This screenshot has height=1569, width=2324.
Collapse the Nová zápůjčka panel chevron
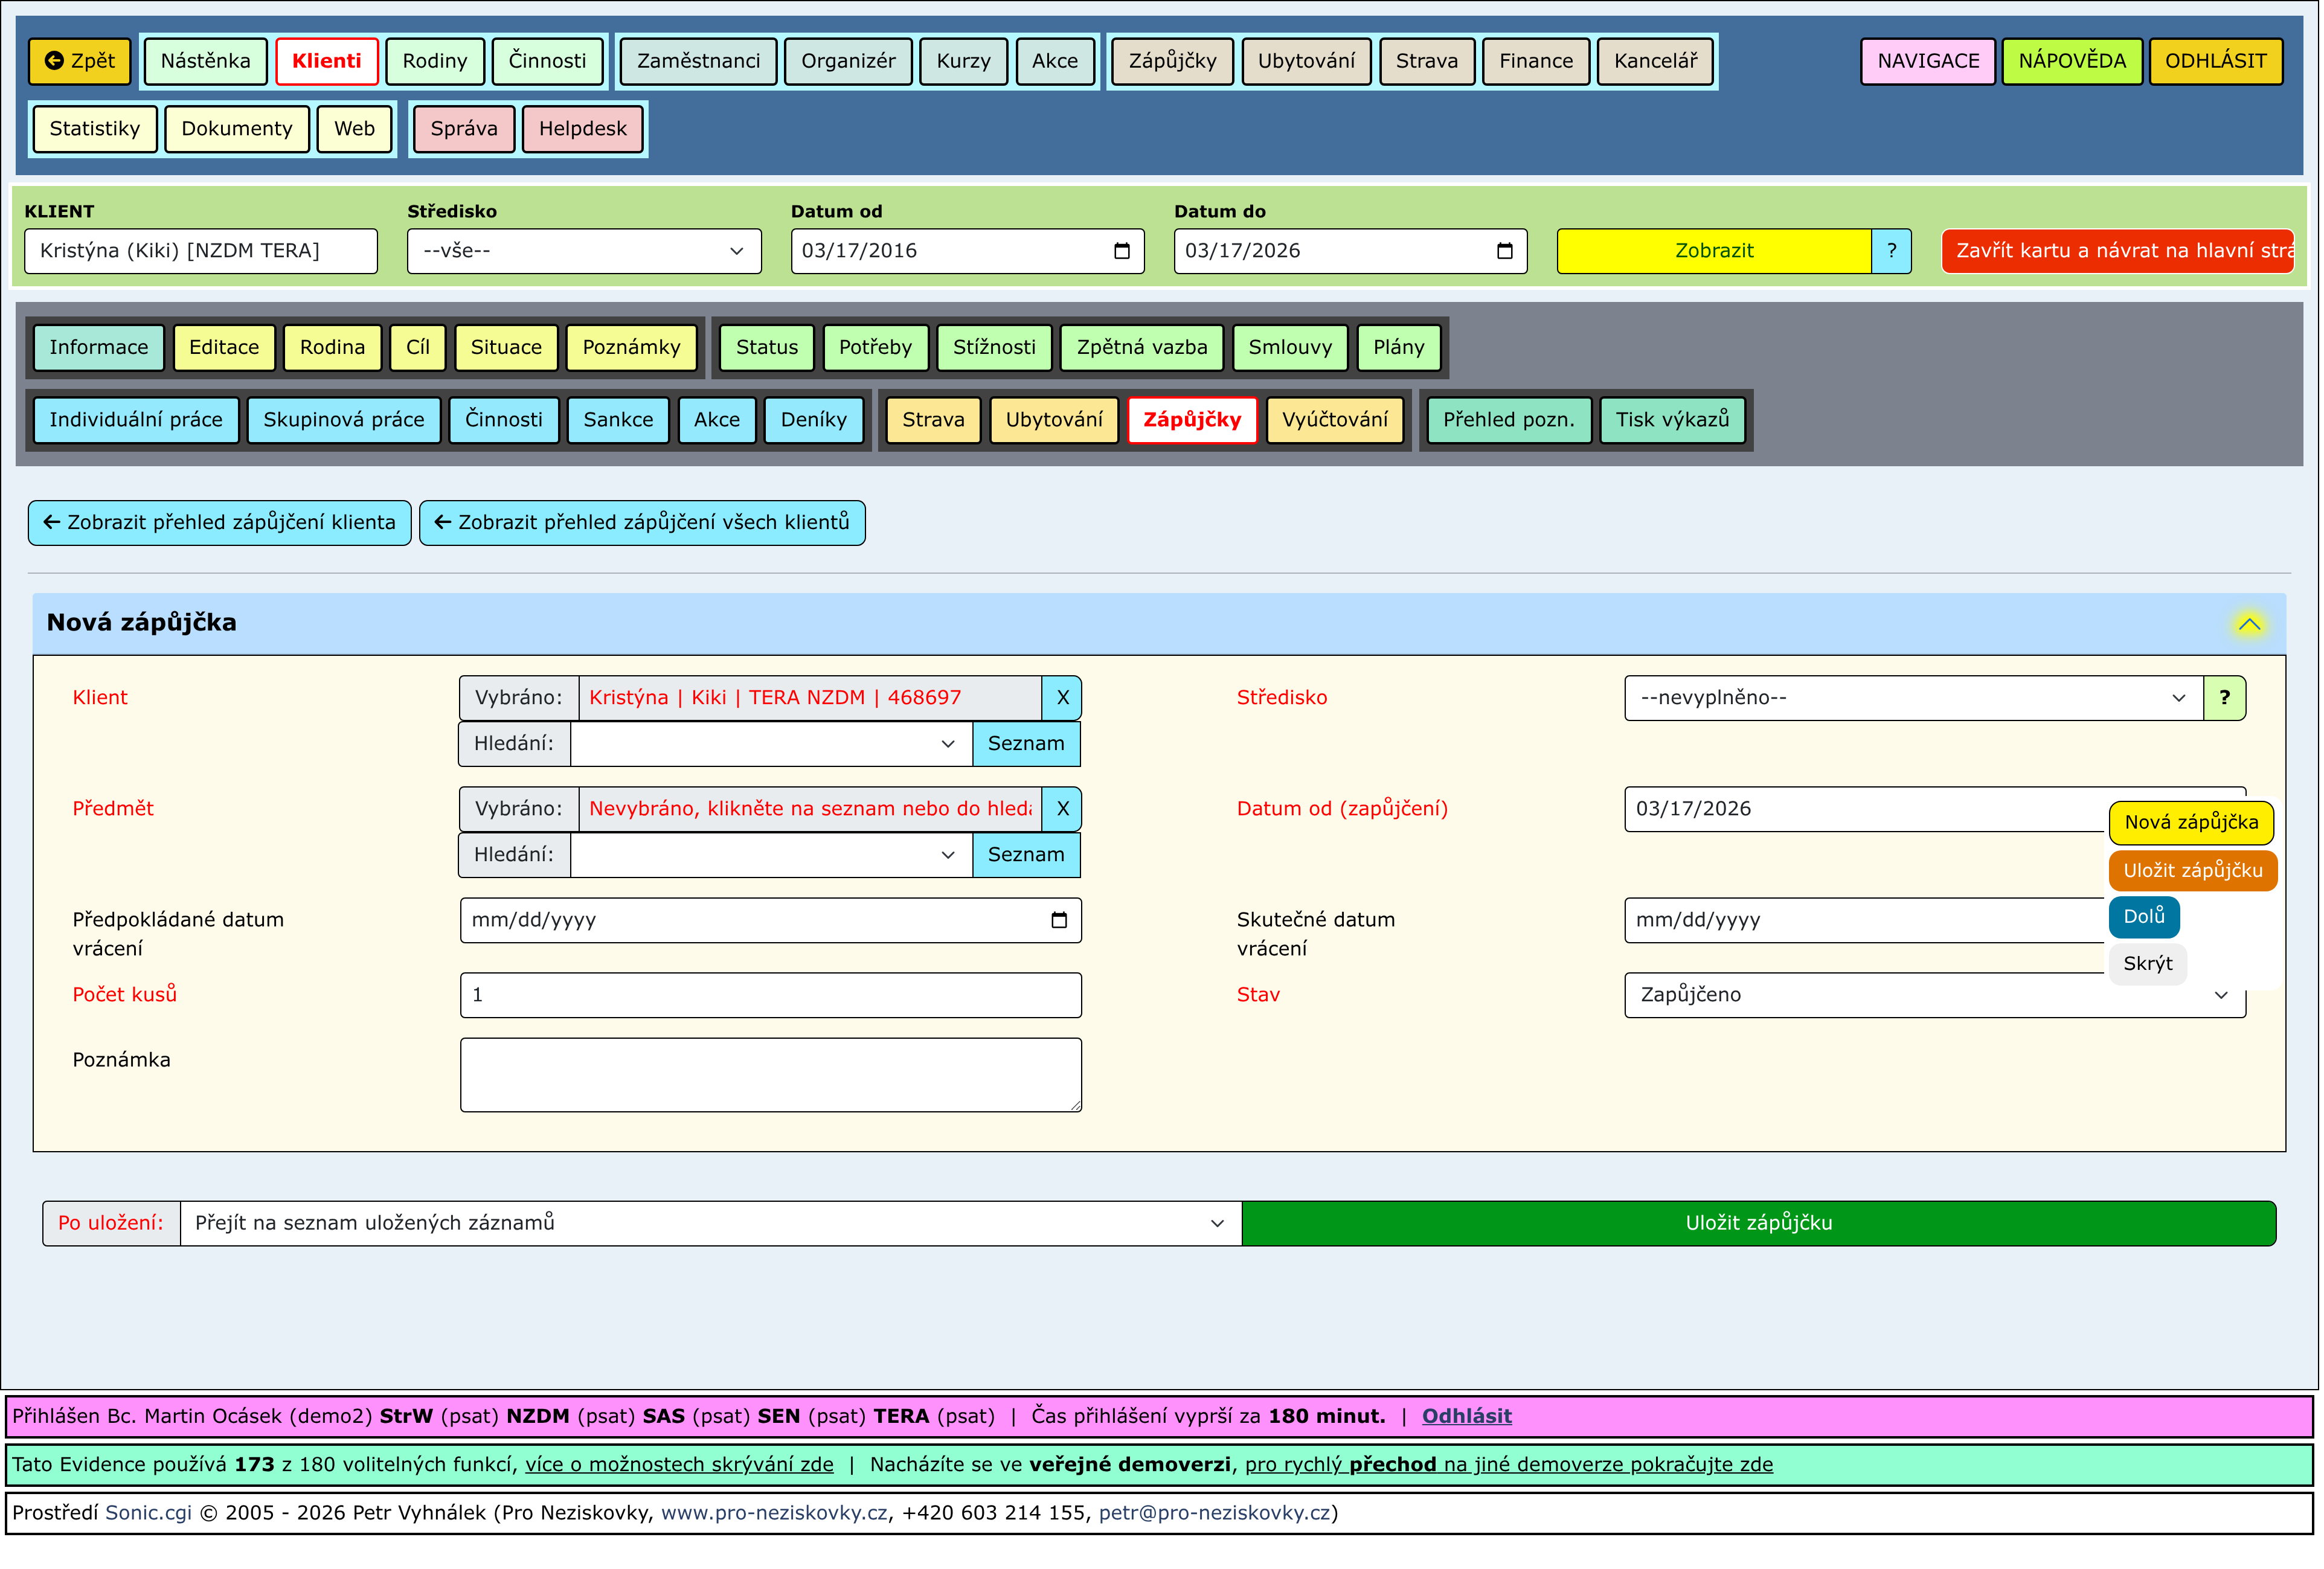click(2249, 624)
